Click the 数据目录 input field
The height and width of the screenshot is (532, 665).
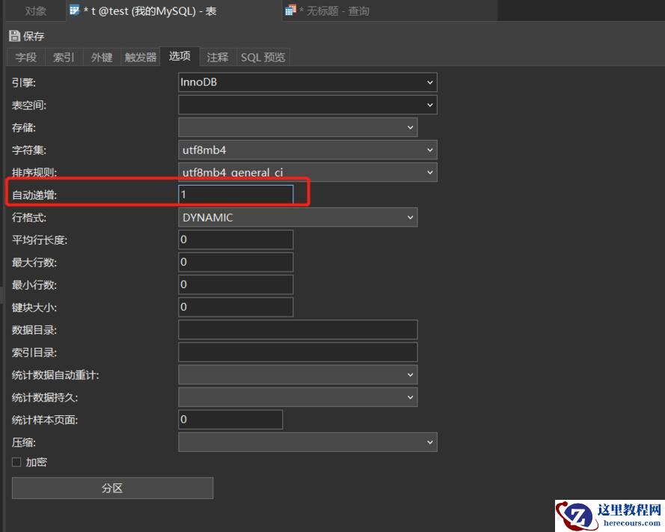(298, 330)
